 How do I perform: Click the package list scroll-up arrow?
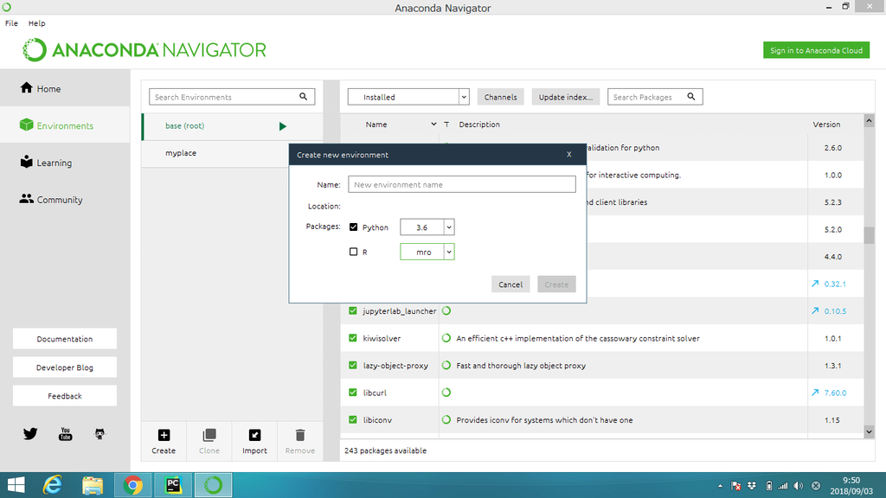point(869,121)
